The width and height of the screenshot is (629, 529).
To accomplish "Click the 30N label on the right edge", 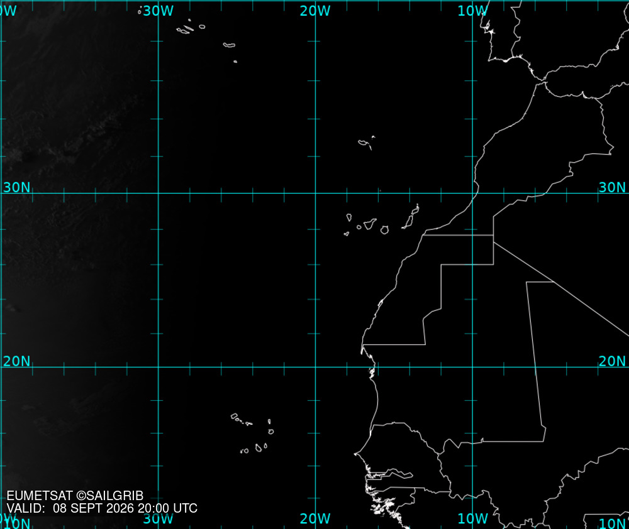I will [612, 187].
